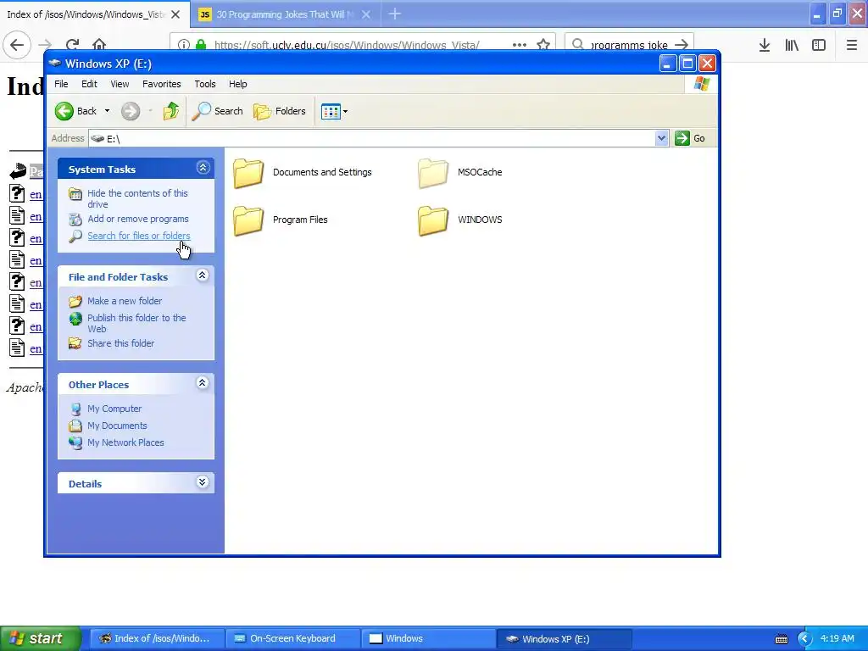Viewport: 868px width, 651px height.
Task: Click the My Network Places icon
Action: (x=75, y=442)
